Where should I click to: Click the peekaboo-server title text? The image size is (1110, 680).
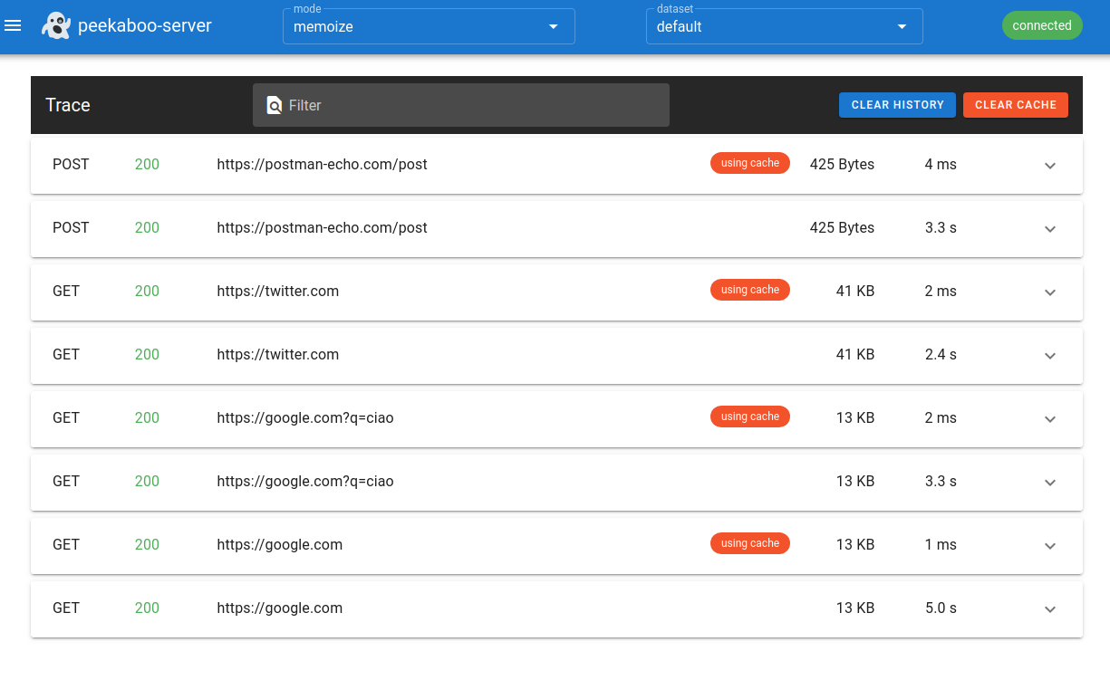(145, 25)
